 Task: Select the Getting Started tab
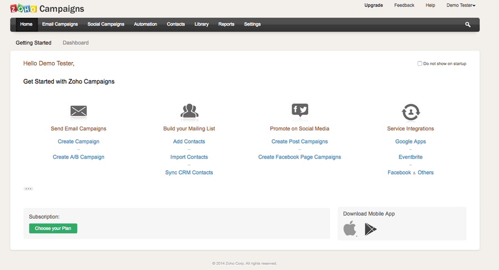(x=33, y=43)
